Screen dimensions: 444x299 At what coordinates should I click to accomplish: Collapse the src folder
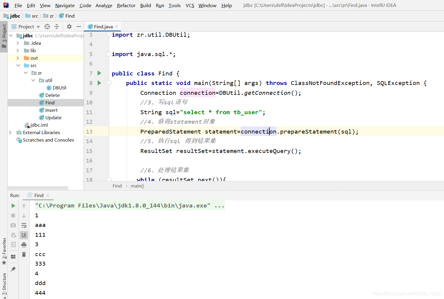click(x=18, y=65)
